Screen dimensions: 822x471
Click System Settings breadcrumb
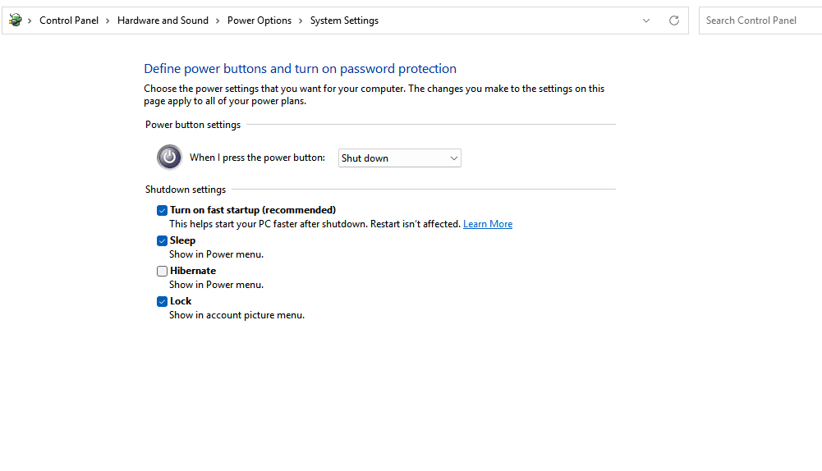(x=344, y=21)
